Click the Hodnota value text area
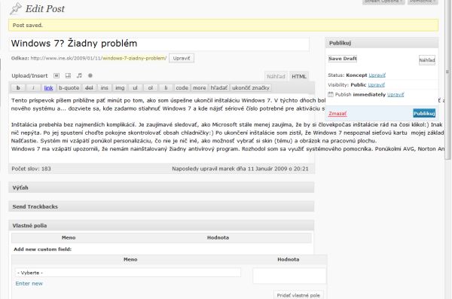Screen dimensions: 452x299 pos(289,276)
